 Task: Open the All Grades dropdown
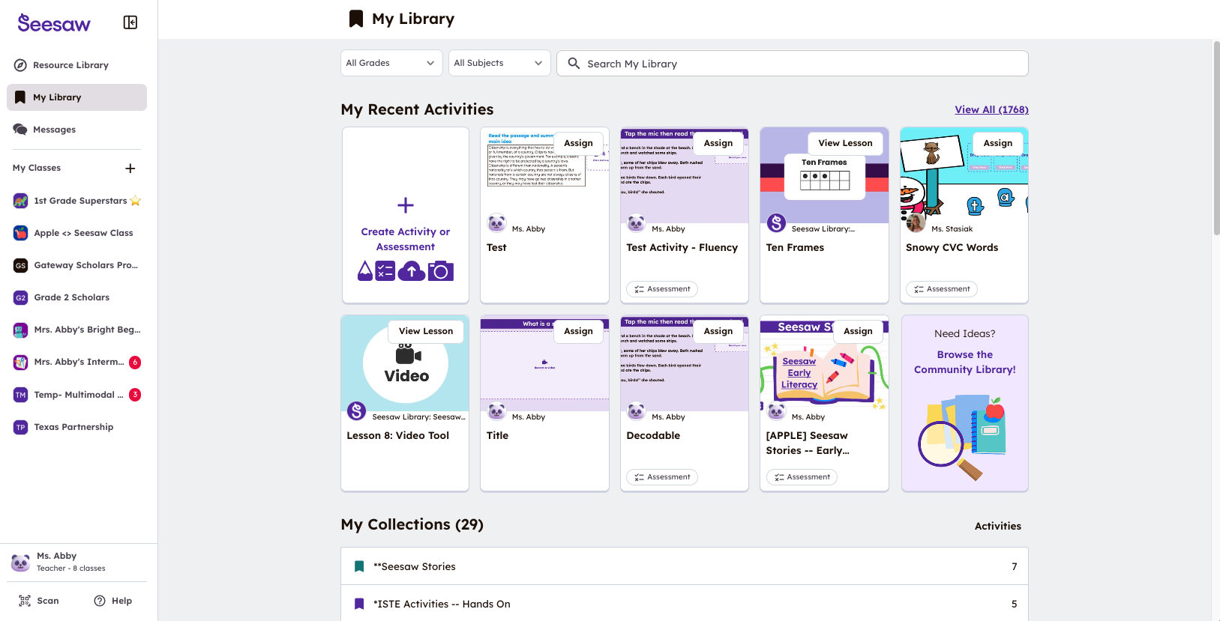(x=391, y=63)
